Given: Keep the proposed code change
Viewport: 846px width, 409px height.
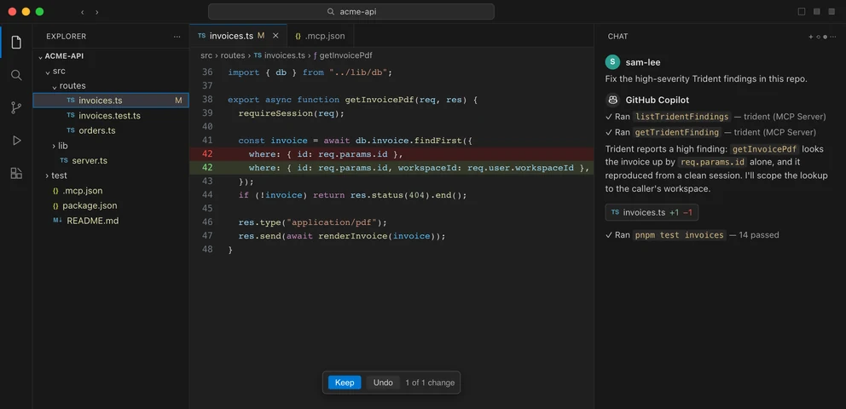Looking at the screenshot, I should point(345,383).
